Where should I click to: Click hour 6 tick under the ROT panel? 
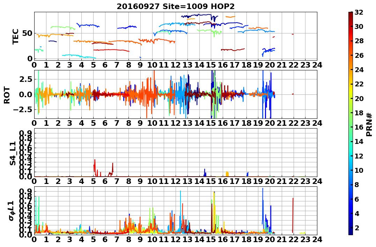click(105, 123)
